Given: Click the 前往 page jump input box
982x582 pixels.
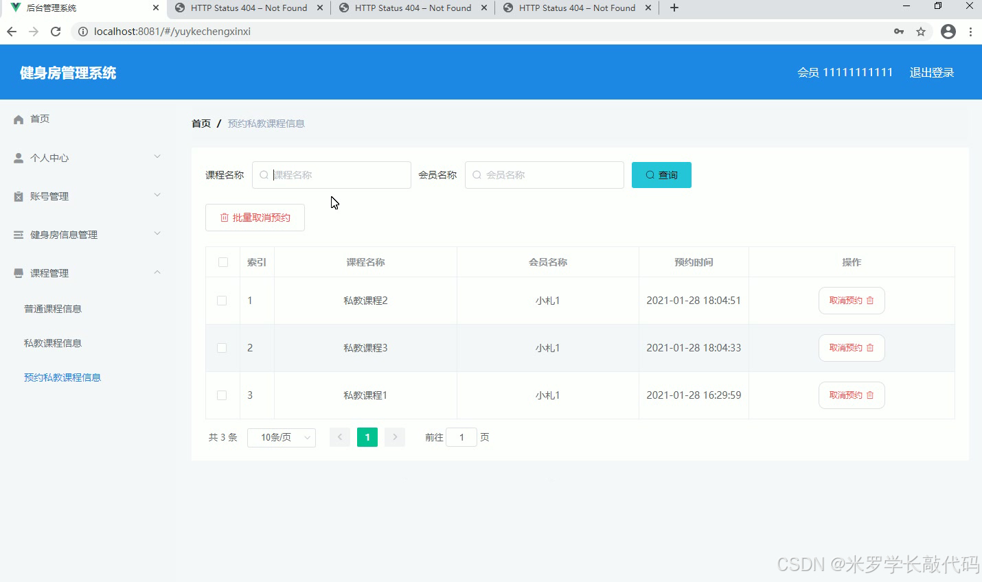Looking at the screenshot, I should tap(461, 437).
